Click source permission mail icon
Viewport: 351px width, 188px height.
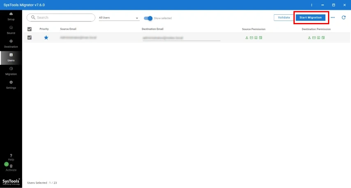tap(252, 38)
